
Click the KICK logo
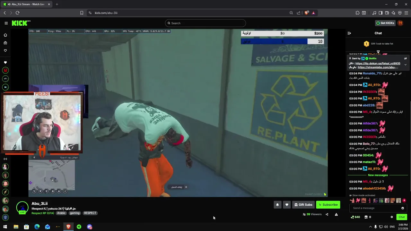(21, 23)
